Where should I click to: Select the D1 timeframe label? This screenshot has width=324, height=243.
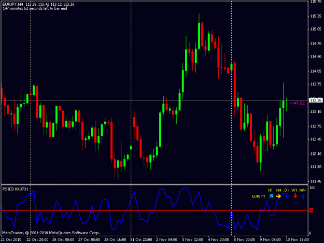click(x=286, y=190)
